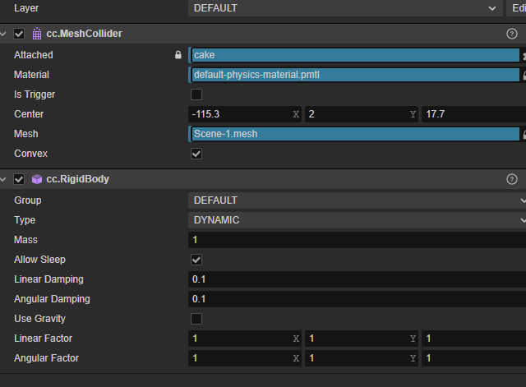Collapse the cc.RigidBody section
Screen dimensions: 526x387
coord(6,179)
